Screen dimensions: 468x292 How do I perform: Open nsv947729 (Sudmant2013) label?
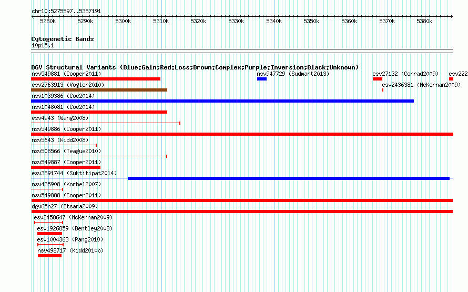click(x=293, y=74)
